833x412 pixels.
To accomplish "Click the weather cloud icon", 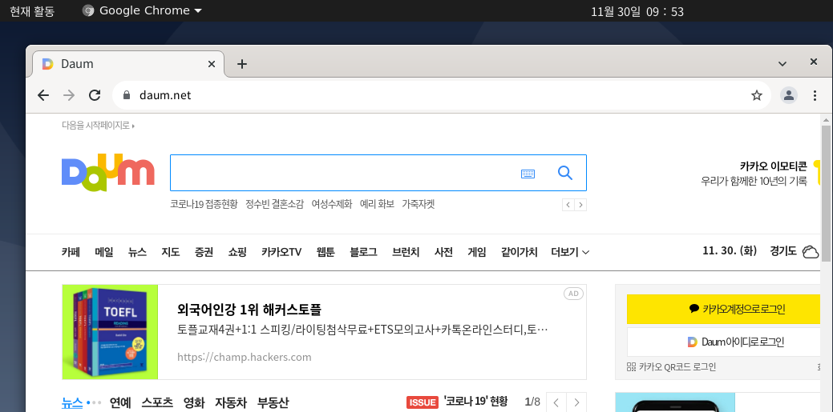I will pyautogui.click(x=811, y=252).
